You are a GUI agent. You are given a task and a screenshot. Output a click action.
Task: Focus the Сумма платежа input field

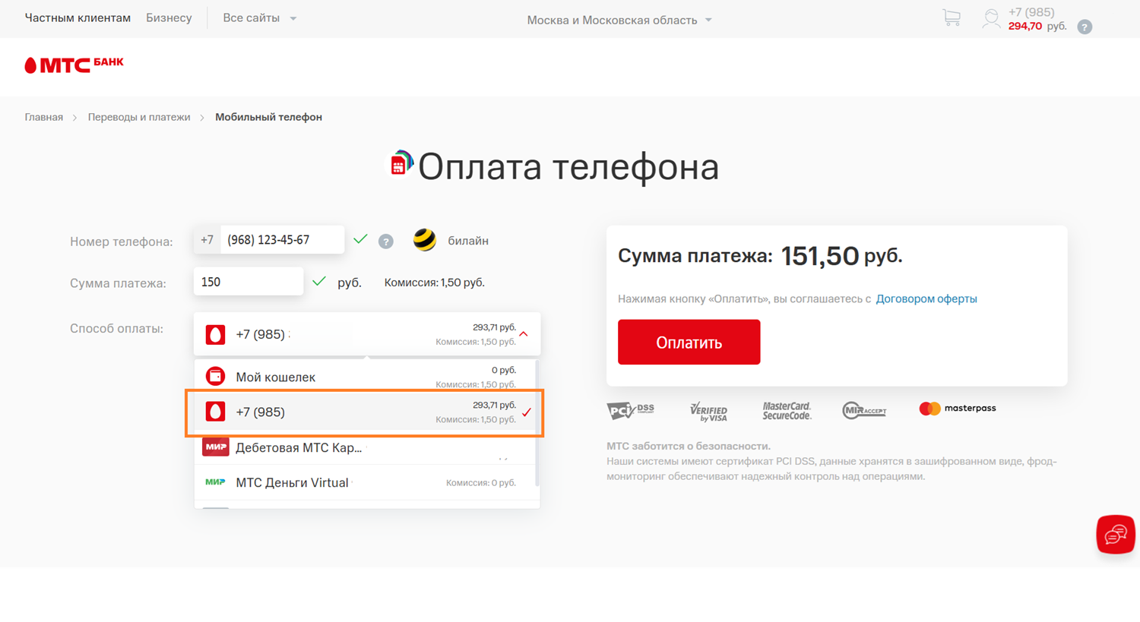pyautogui.click(x=249, y=282)
